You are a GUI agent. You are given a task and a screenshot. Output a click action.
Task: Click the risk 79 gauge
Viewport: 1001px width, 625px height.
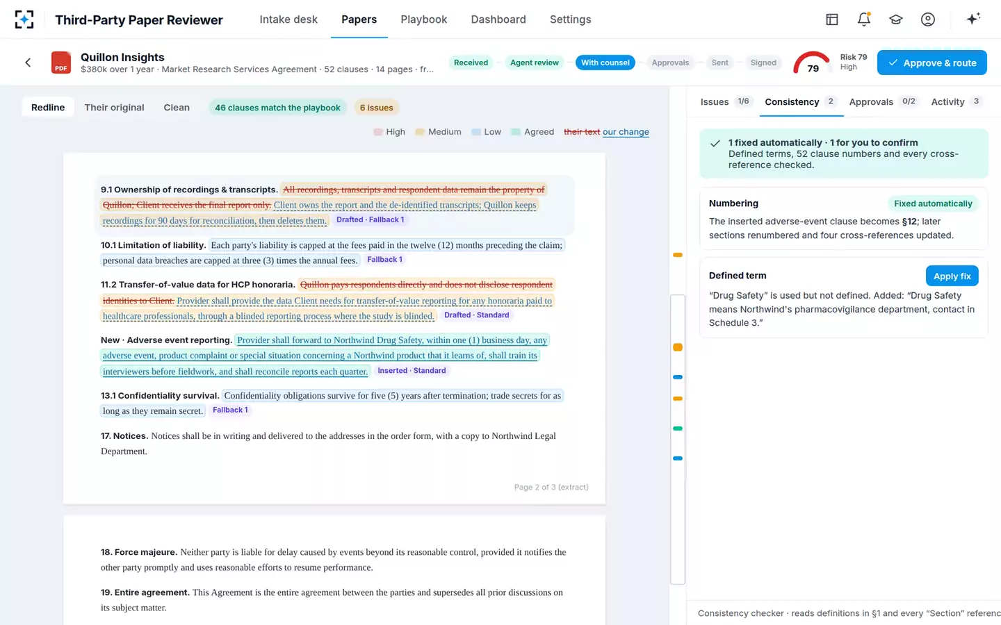click(x=812, y=62)
